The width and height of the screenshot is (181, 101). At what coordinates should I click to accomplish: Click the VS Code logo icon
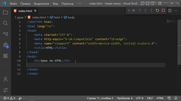pos(4,3)
